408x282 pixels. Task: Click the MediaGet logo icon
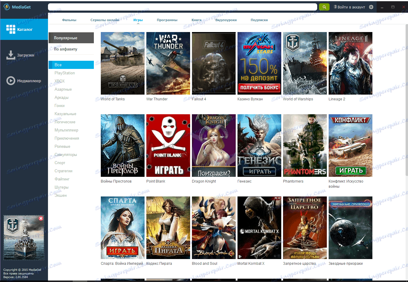pyautogui.click(x=6, y=7)
